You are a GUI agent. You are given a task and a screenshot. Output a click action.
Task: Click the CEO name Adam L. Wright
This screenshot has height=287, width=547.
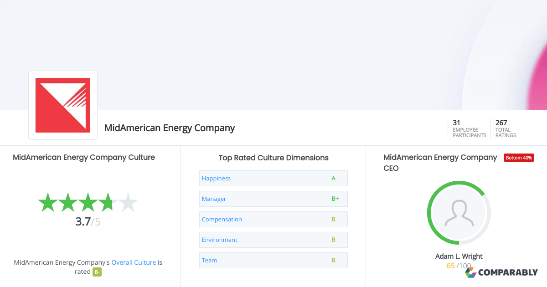[459, 256]
